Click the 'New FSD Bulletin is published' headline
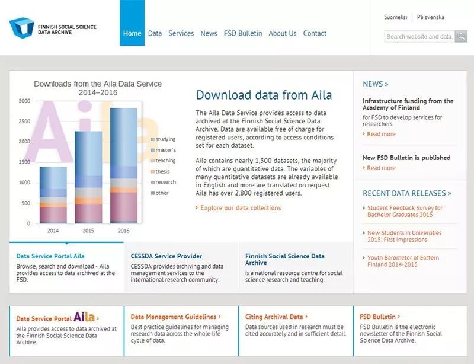 point(406,158)
